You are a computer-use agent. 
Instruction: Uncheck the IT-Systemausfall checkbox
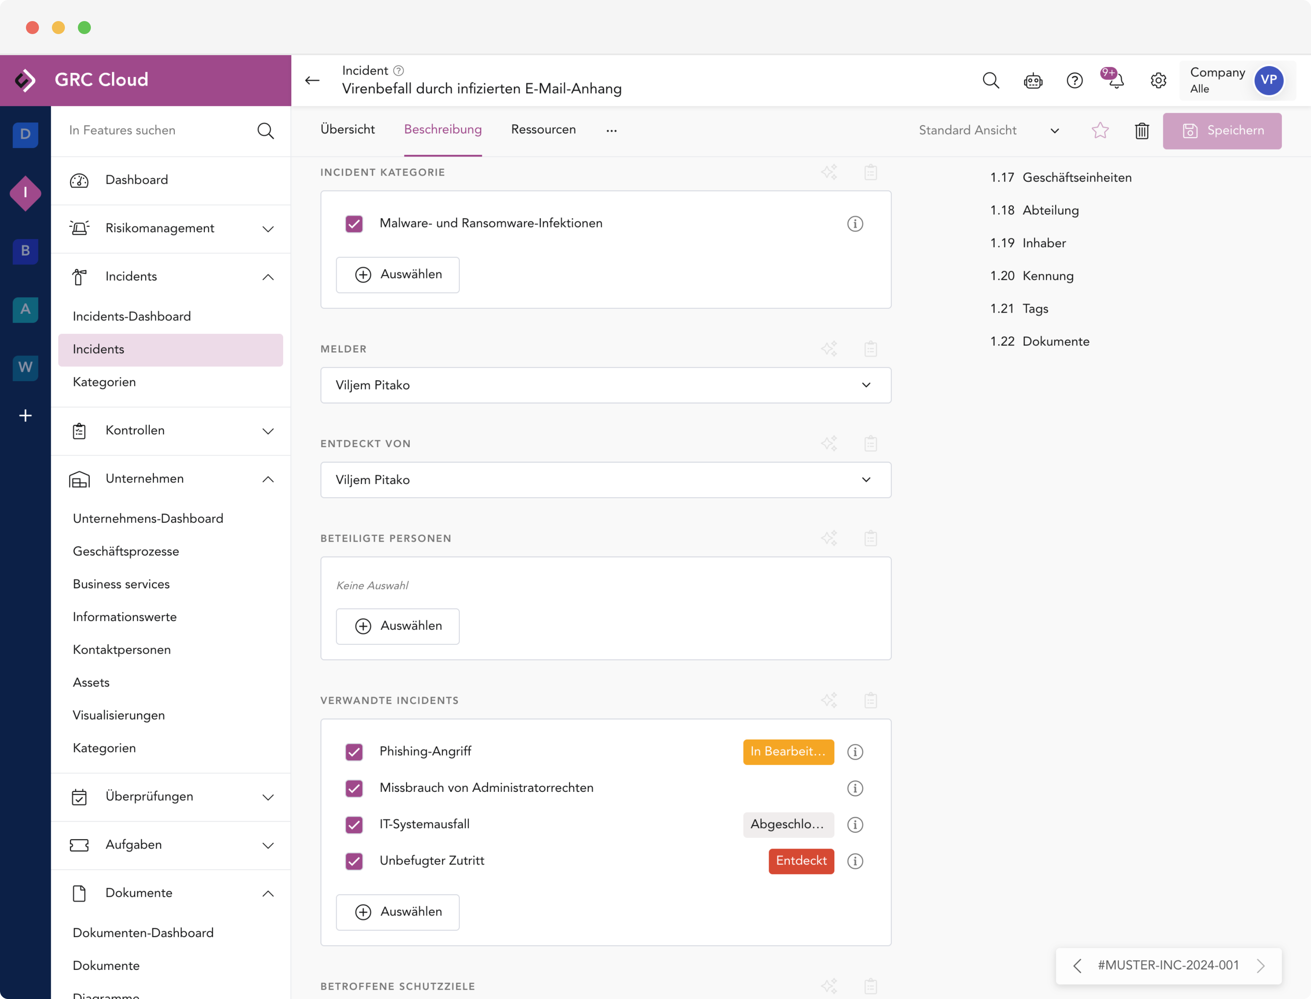(354, 825)
